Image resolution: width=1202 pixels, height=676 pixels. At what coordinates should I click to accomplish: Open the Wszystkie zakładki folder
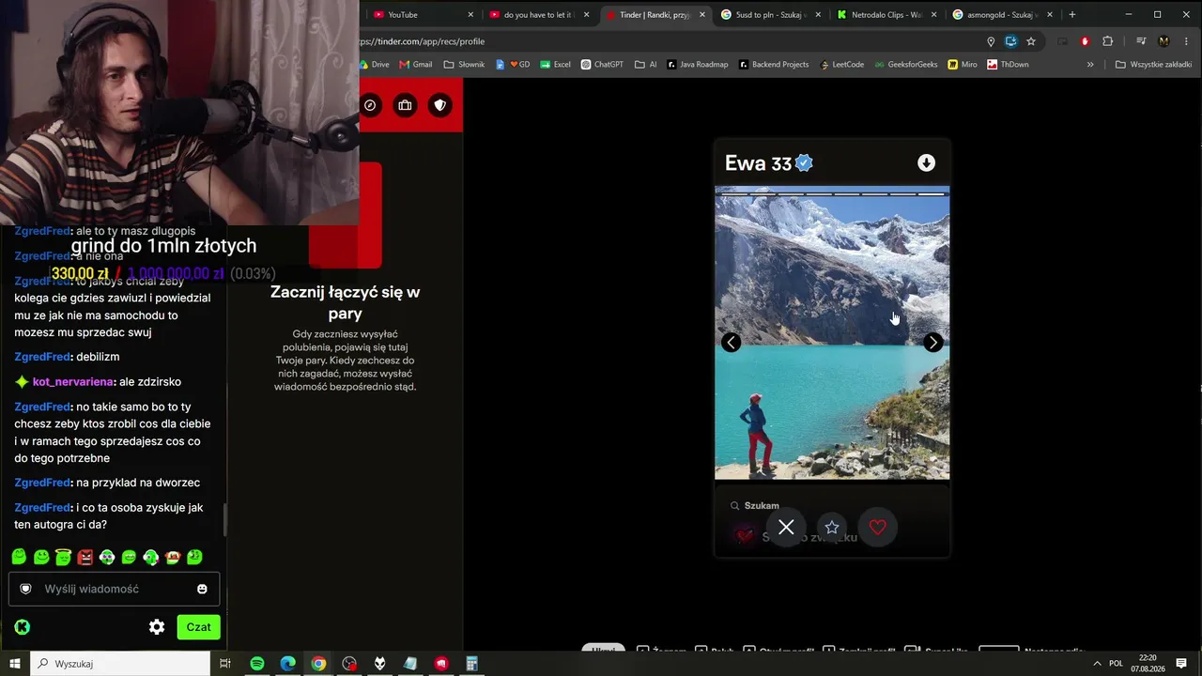coord(1153,65)
